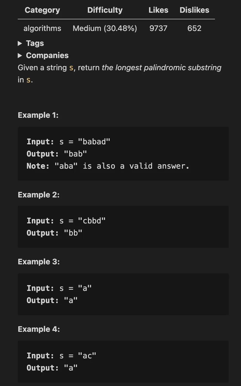Select the Example 1 heading
Viewport: 241px width, 386px height.
tap(38, 115)
